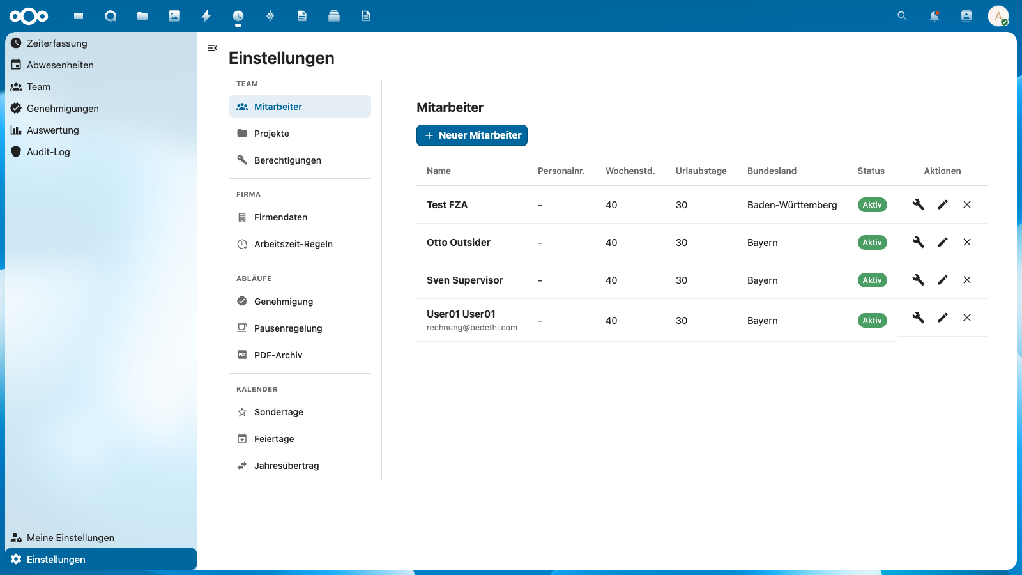Click Aktiv status badge for Test FZA
This screenshot has width=1022, height=575.
pos(872,205)
